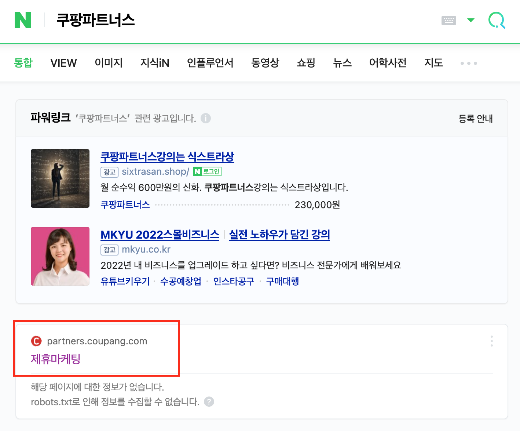The image size is (520, 431).
Task: Switch to the 쇼핑 tab
Action: (x=306, y=63)
